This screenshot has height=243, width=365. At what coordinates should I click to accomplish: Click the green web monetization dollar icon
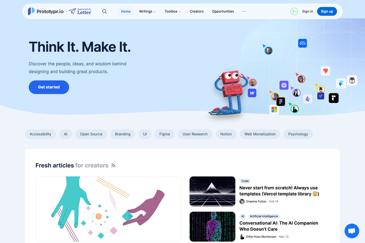coord(294,11)
